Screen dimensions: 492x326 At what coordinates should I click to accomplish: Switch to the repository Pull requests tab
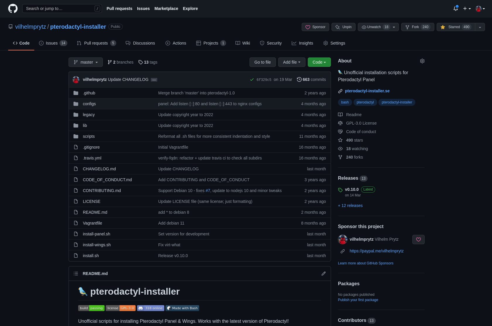point(96,43)
